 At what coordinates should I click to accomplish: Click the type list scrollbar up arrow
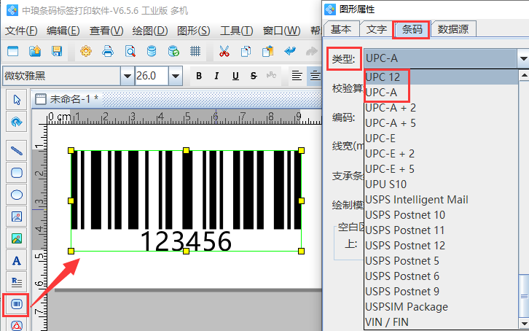[524, 75]
